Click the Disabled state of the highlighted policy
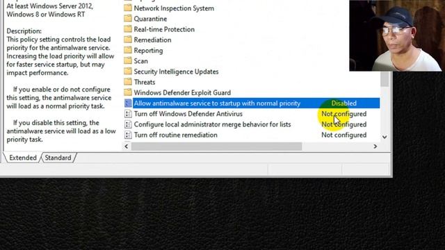 344,103
